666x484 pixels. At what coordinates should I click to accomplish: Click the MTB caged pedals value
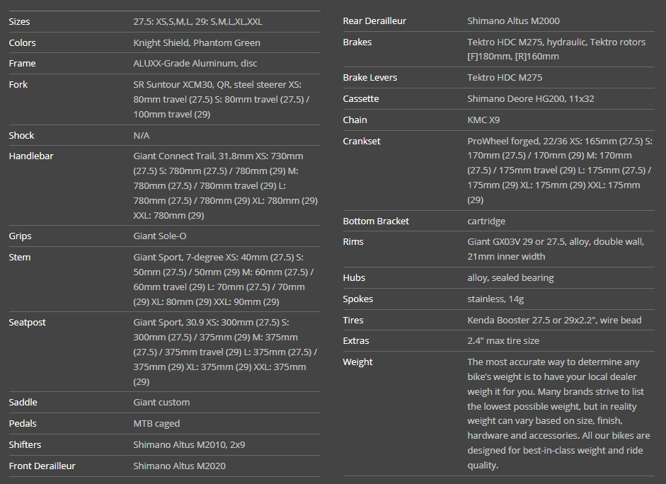(x=156, y=424)
